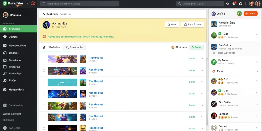Open the game icon beside the teal banner
This screenshot has height=131, width=262.
[83, 82]
